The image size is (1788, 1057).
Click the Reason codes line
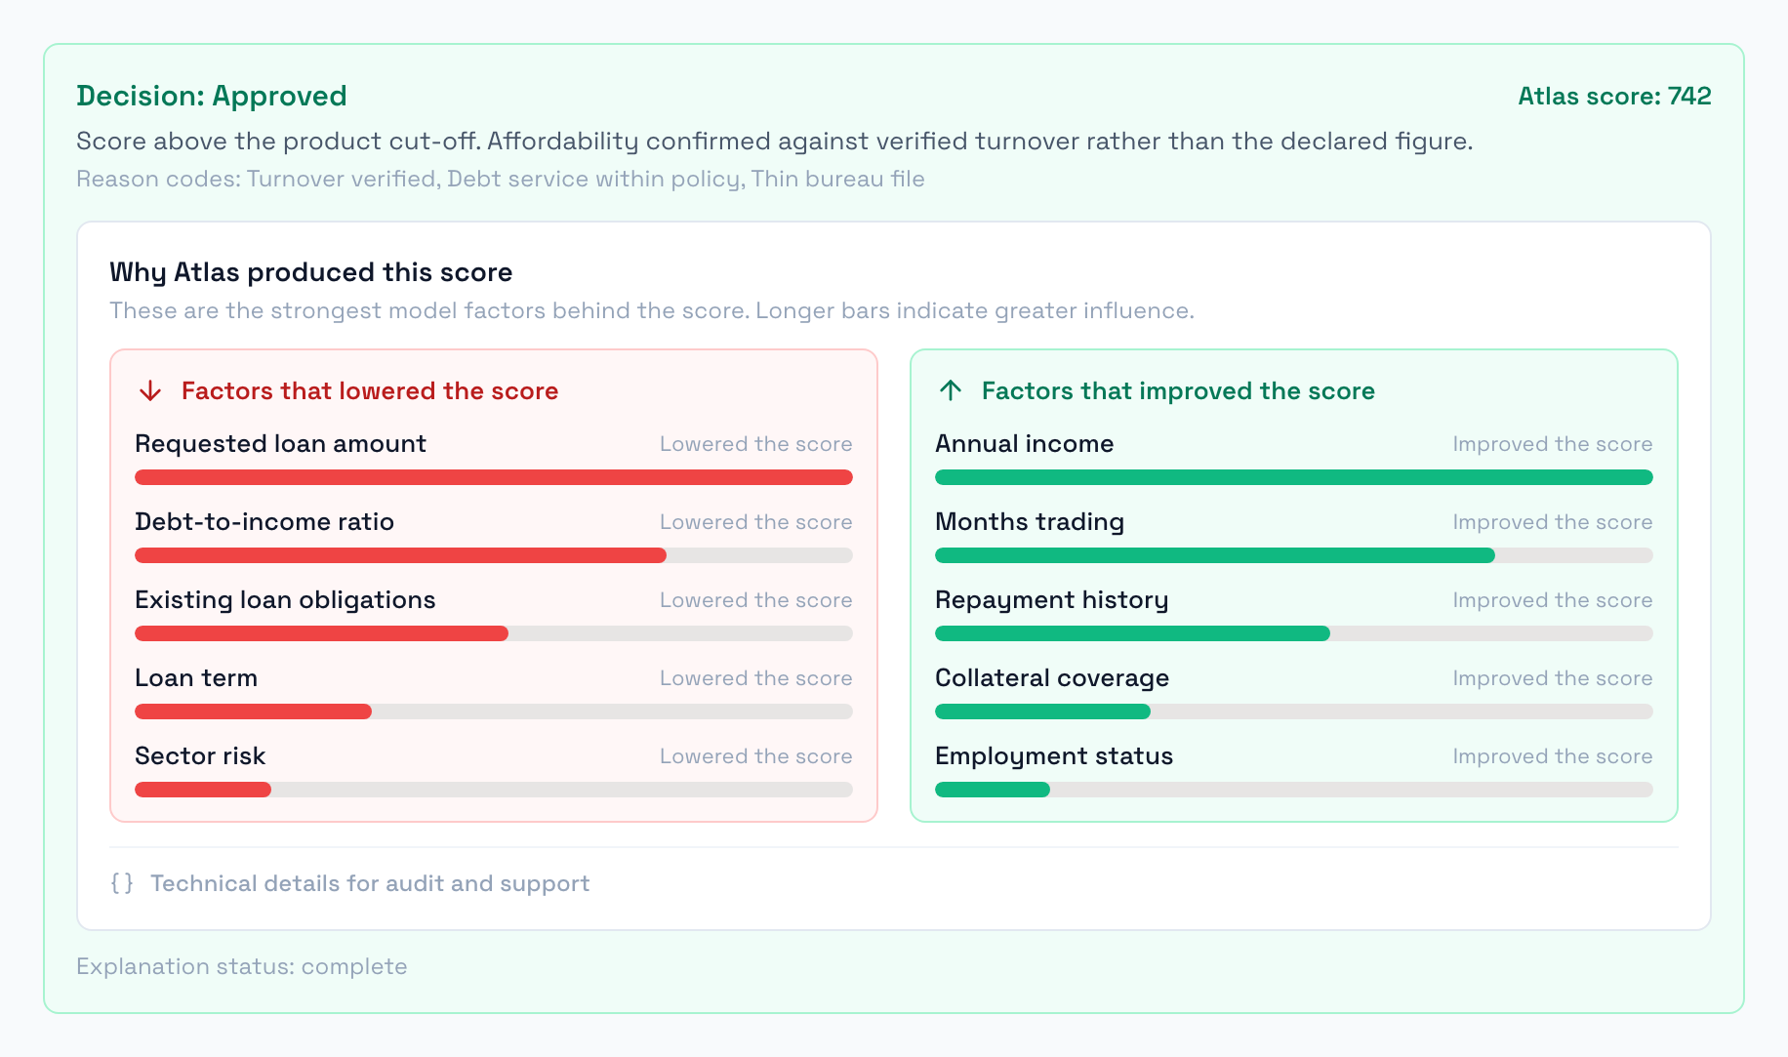click(501, 180)
